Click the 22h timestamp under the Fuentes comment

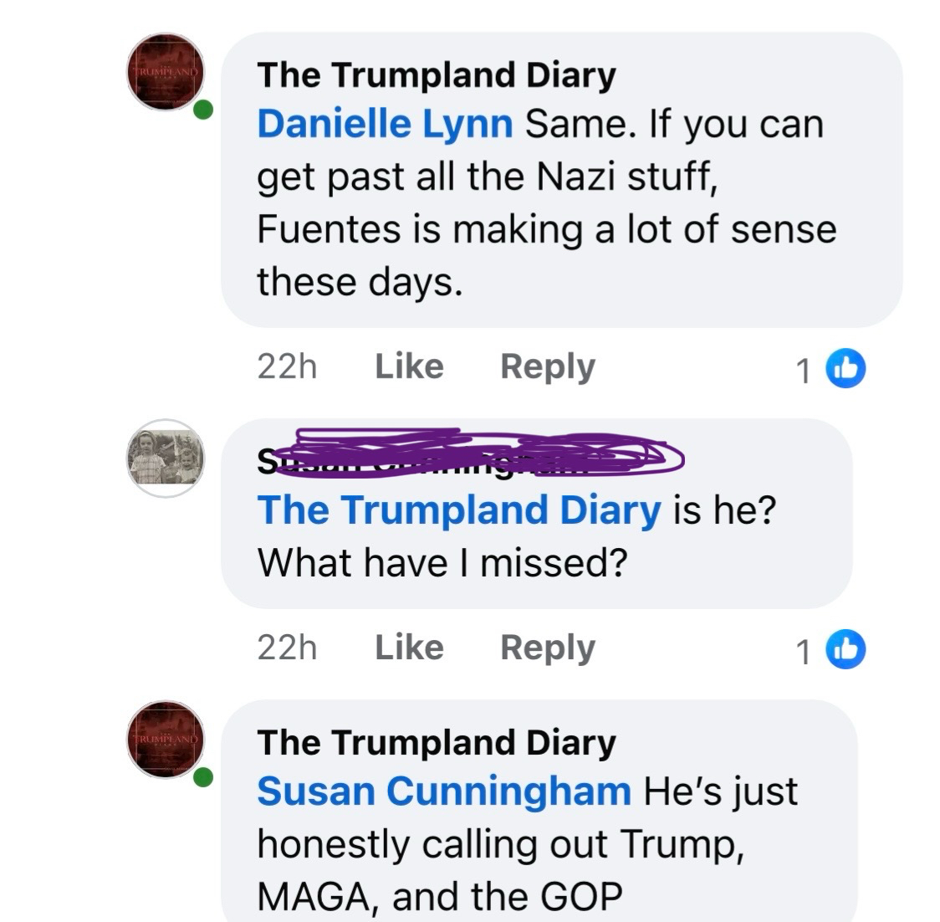point(287,366)
